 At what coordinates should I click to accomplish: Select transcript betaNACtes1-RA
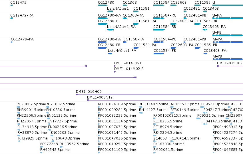pos(121,27)
